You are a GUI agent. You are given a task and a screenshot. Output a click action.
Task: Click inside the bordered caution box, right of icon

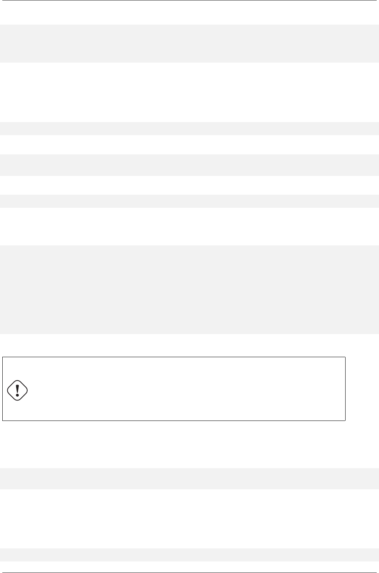click(x=184, y=389)
